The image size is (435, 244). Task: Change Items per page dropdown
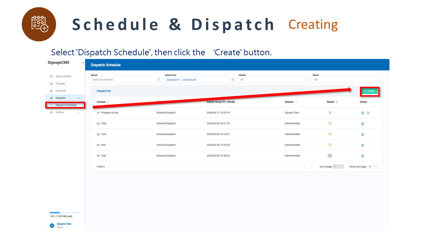(373, 167)
